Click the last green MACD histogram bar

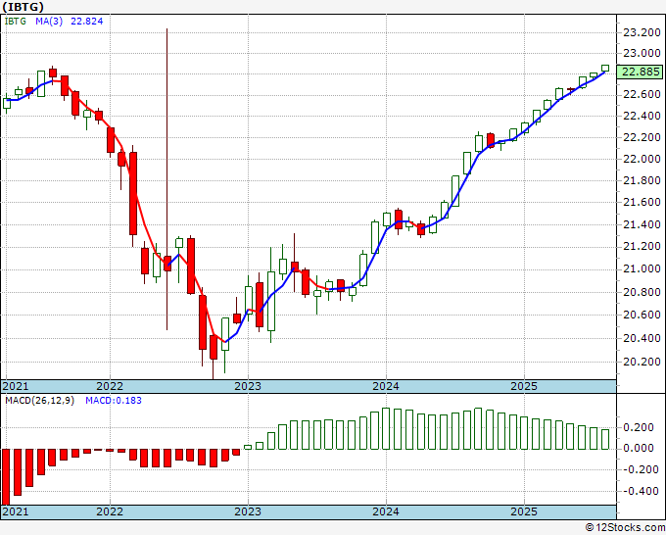[x=605, y=439]
